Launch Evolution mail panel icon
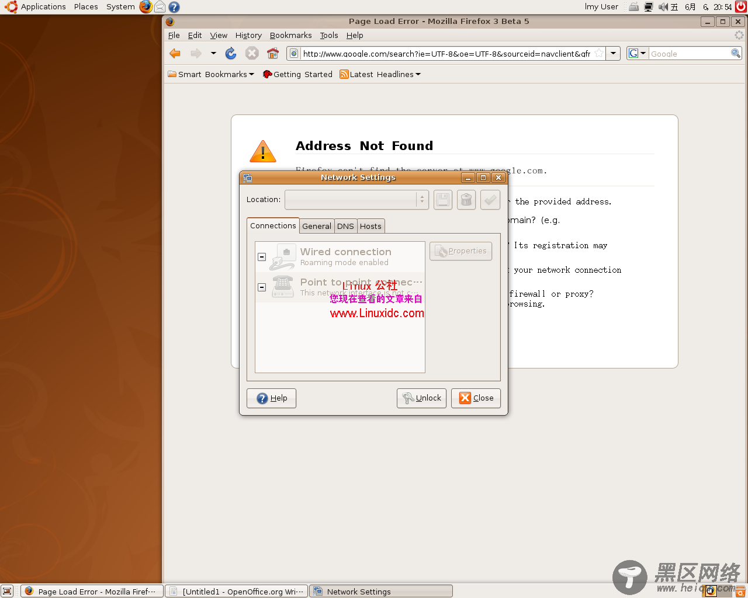 click(160, 7)
